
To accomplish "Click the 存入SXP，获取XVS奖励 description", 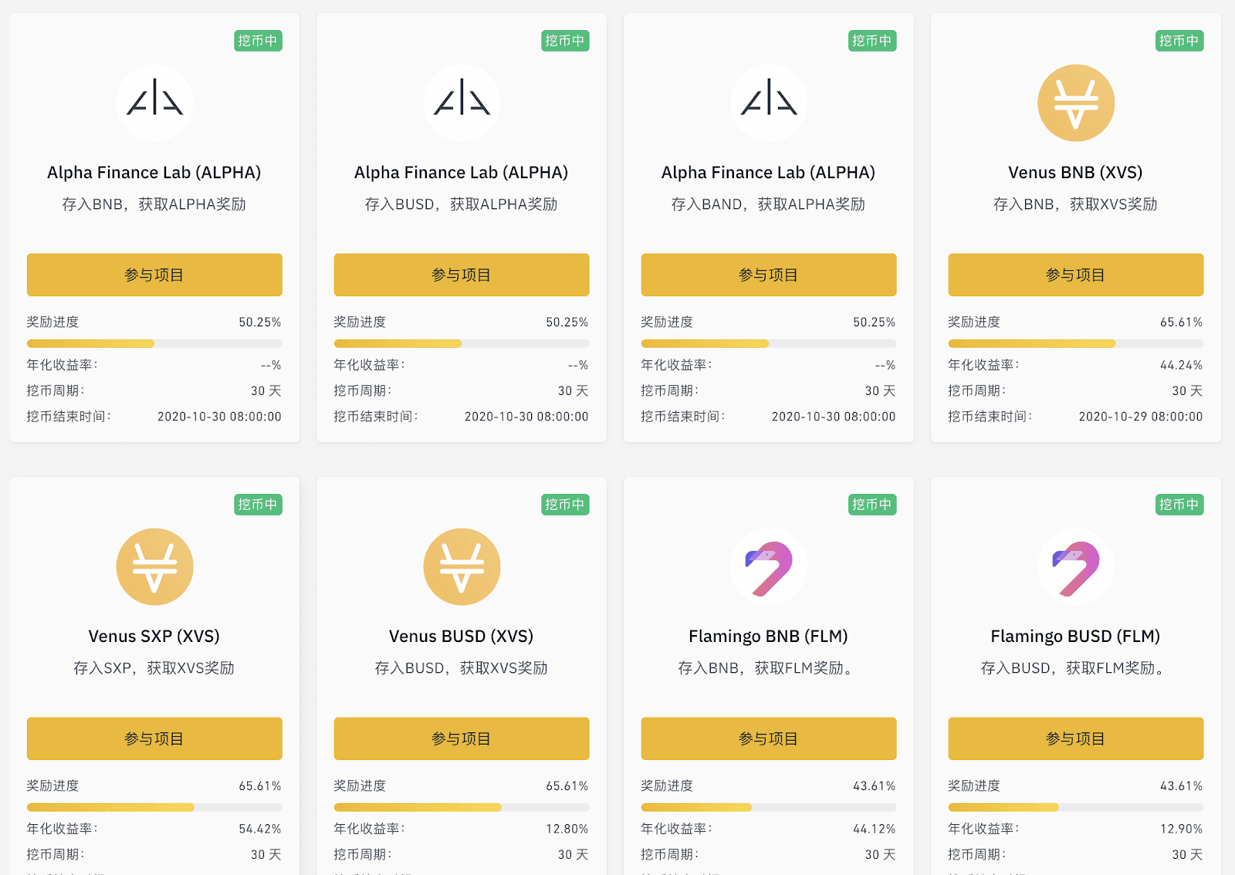I will tap(154, 668).
